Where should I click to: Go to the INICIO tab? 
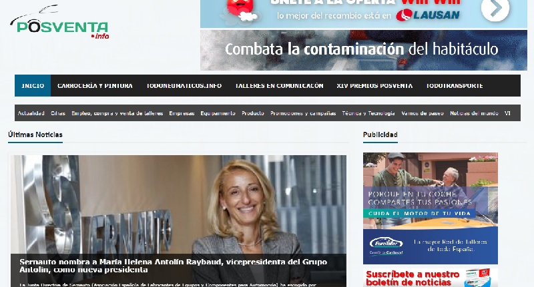(x=33, y=86)
